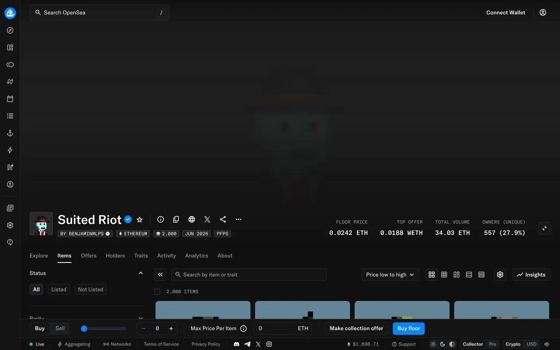Open the Discord link in the footer
The height and width of the screenshot is (350, 560).
pyautogui.click(x=236, y=344)
